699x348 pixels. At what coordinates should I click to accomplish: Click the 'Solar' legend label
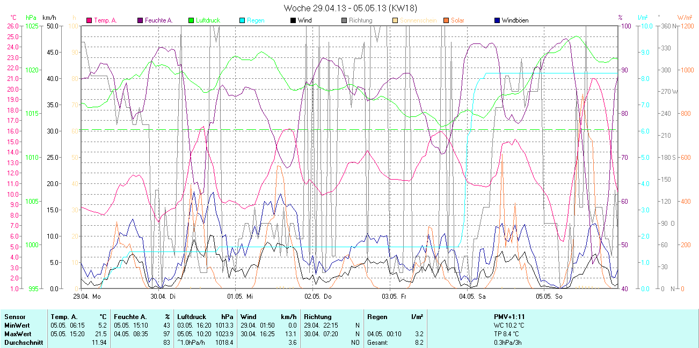(x=457, y=20)
